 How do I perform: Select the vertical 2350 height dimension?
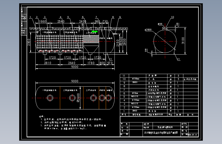coord(29,42)
